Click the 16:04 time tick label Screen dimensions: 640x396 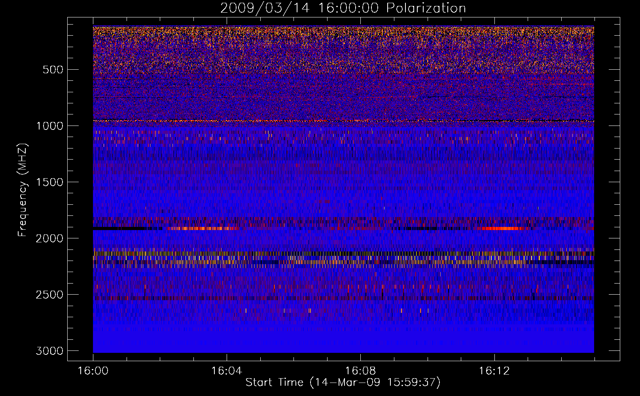(x=227, y=371)
